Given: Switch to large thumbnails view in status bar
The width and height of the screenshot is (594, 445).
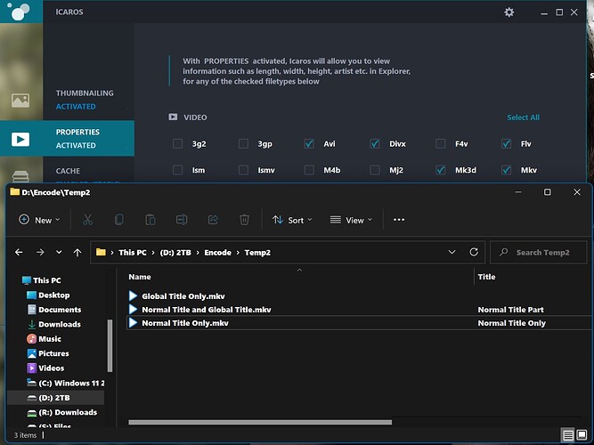Looking at the screenshot, I should 582,434.
